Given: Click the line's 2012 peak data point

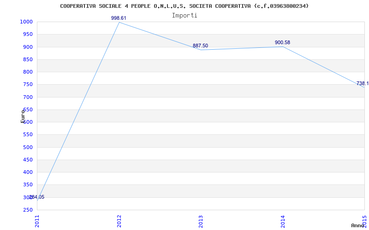Looking at the screenshot, I should tap(119, 22).
